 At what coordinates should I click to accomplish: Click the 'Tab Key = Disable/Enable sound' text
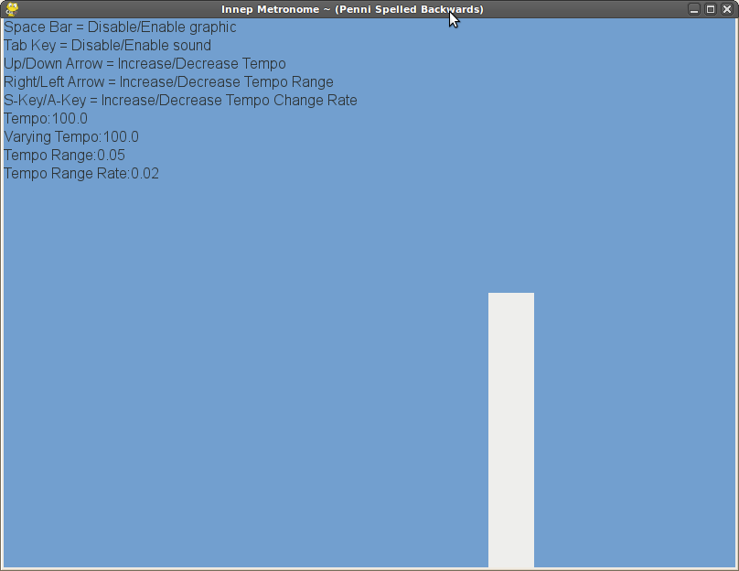point(107,45)
